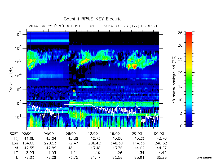Click the 10^4 frequency tick label
212x159 pixels.
(18, 76)
